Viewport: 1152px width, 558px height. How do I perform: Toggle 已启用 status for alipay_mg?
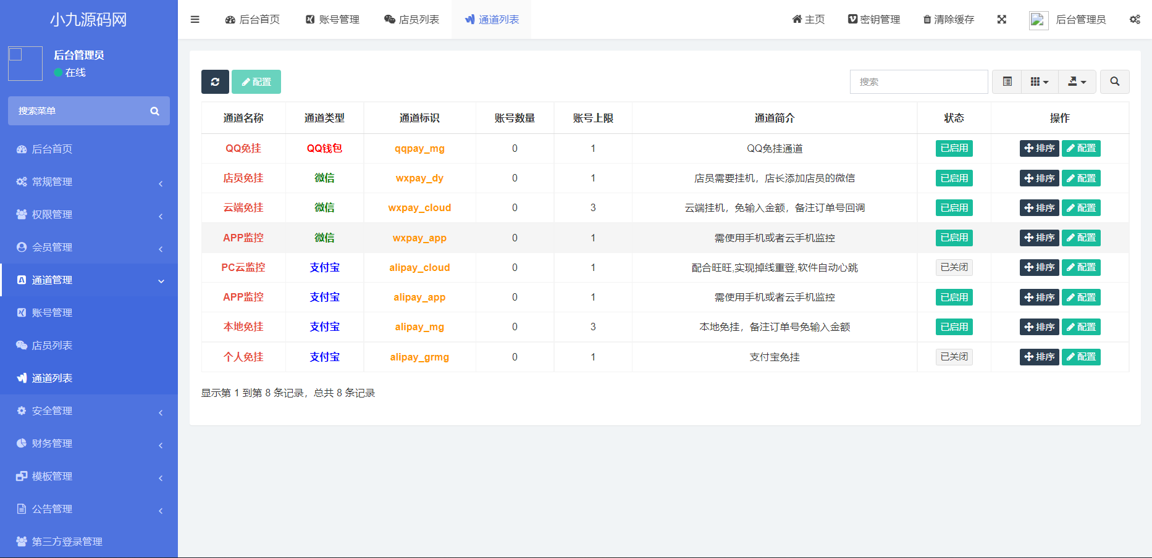954,327
